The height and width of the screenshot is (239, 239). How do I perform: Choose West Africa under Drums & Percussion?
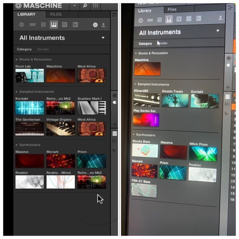[x=92, y=76]
